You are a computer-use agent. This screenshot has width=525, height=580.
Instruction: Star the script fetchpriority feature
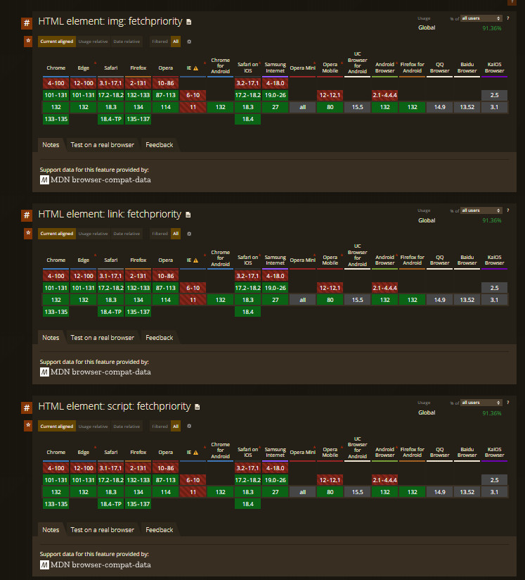(x=27, y=426)
